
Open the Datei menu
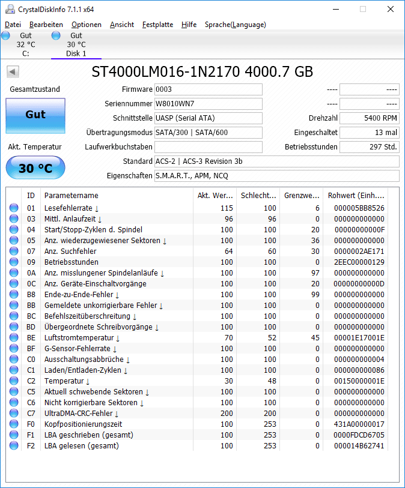click(13, 25)
